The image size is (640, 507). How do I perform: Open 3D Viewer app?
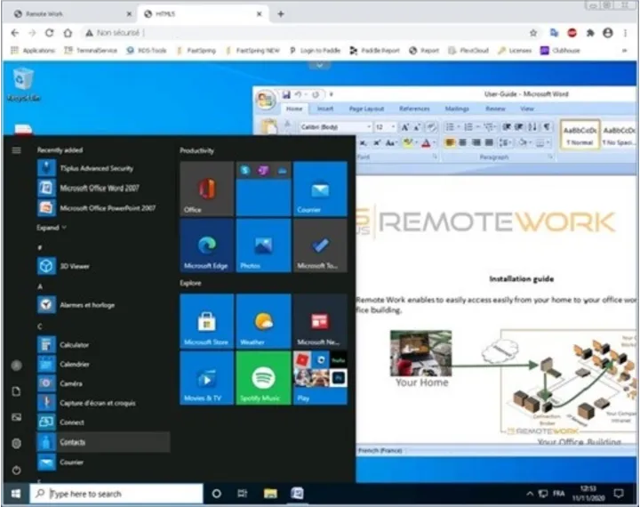pos(103,266)
